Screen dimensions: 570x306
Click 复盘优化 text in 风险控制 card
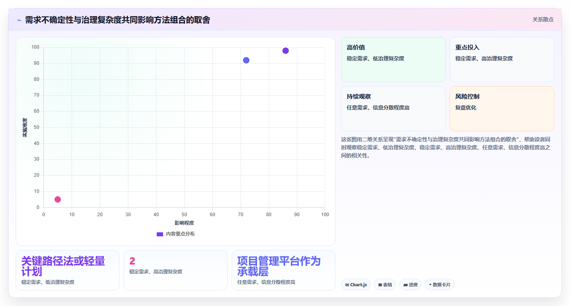(x=466, y=108)
